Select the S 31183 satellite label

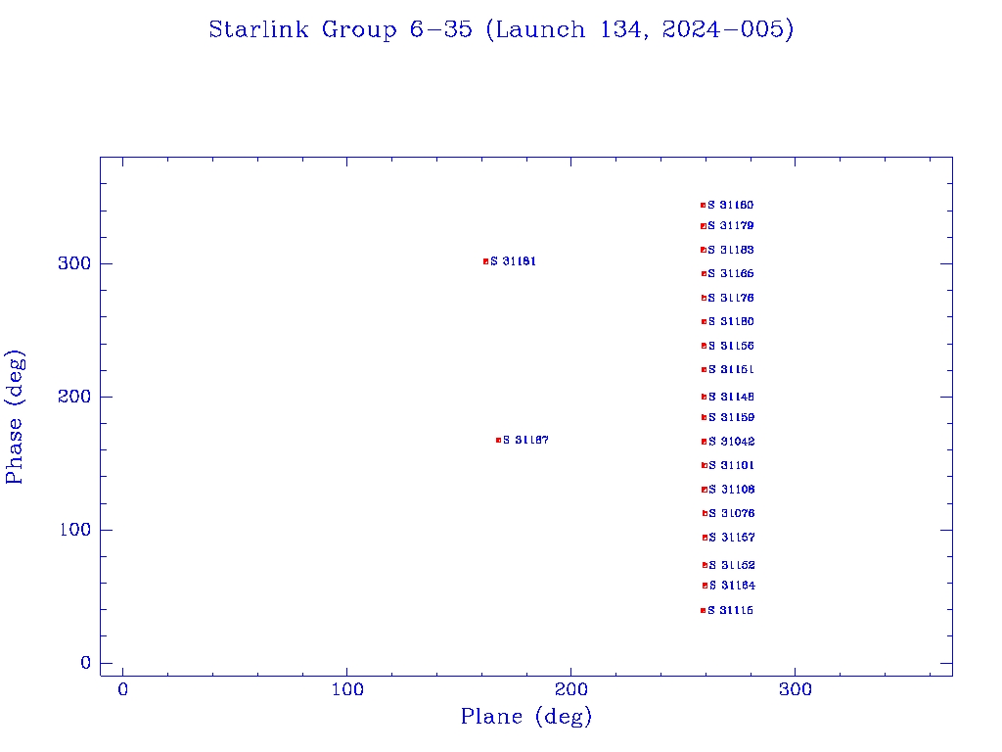[731, 250]
